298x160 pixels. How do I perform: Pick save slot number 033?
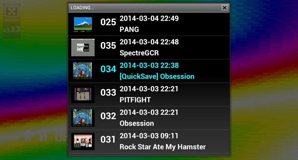pyautogui.click(x=108, y=92)
